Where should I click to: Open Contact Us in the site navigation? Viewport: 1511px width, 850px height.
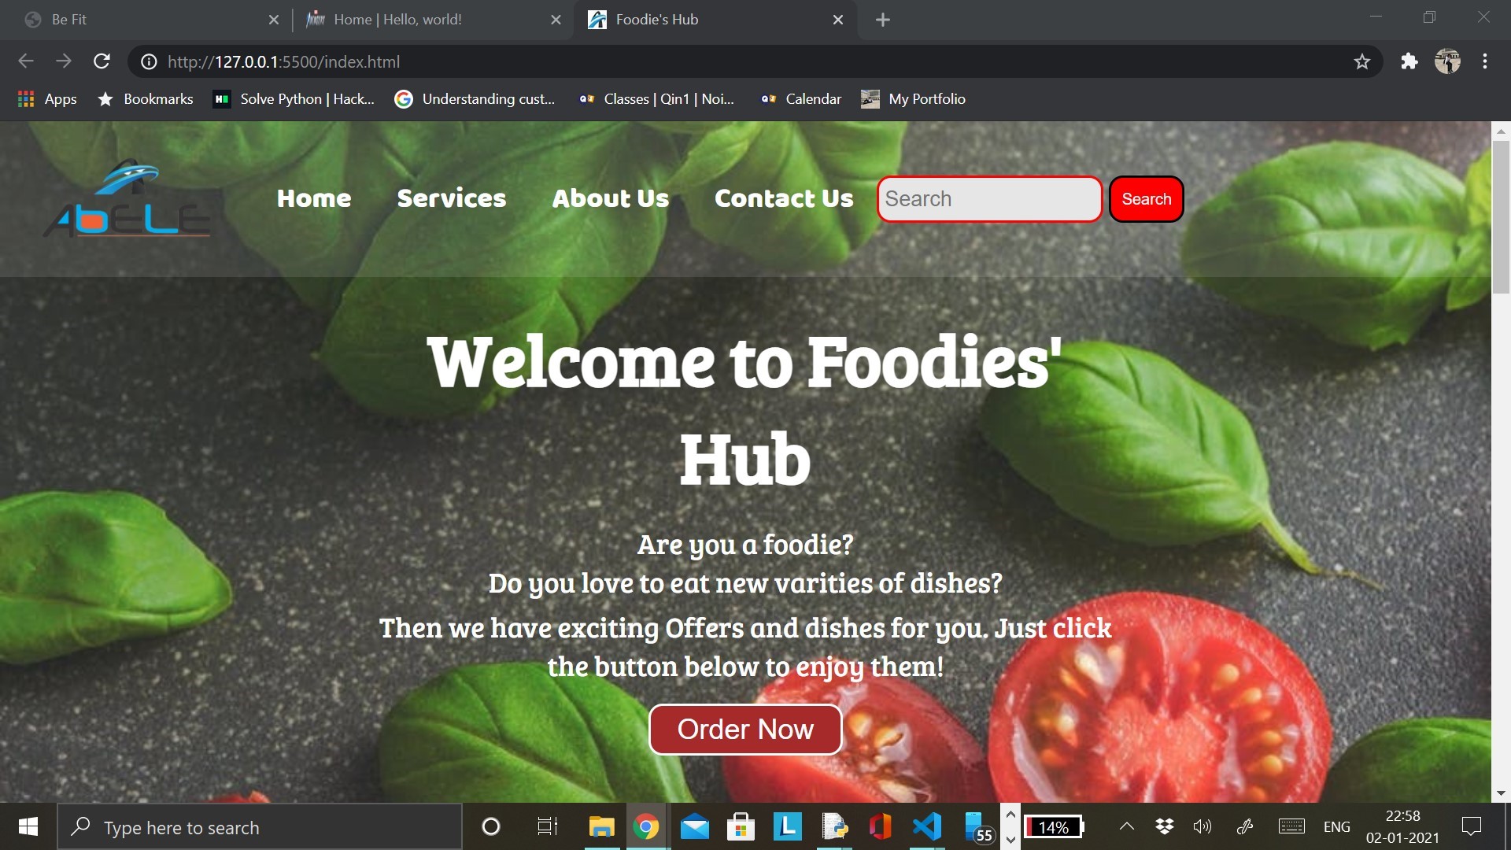784,198
